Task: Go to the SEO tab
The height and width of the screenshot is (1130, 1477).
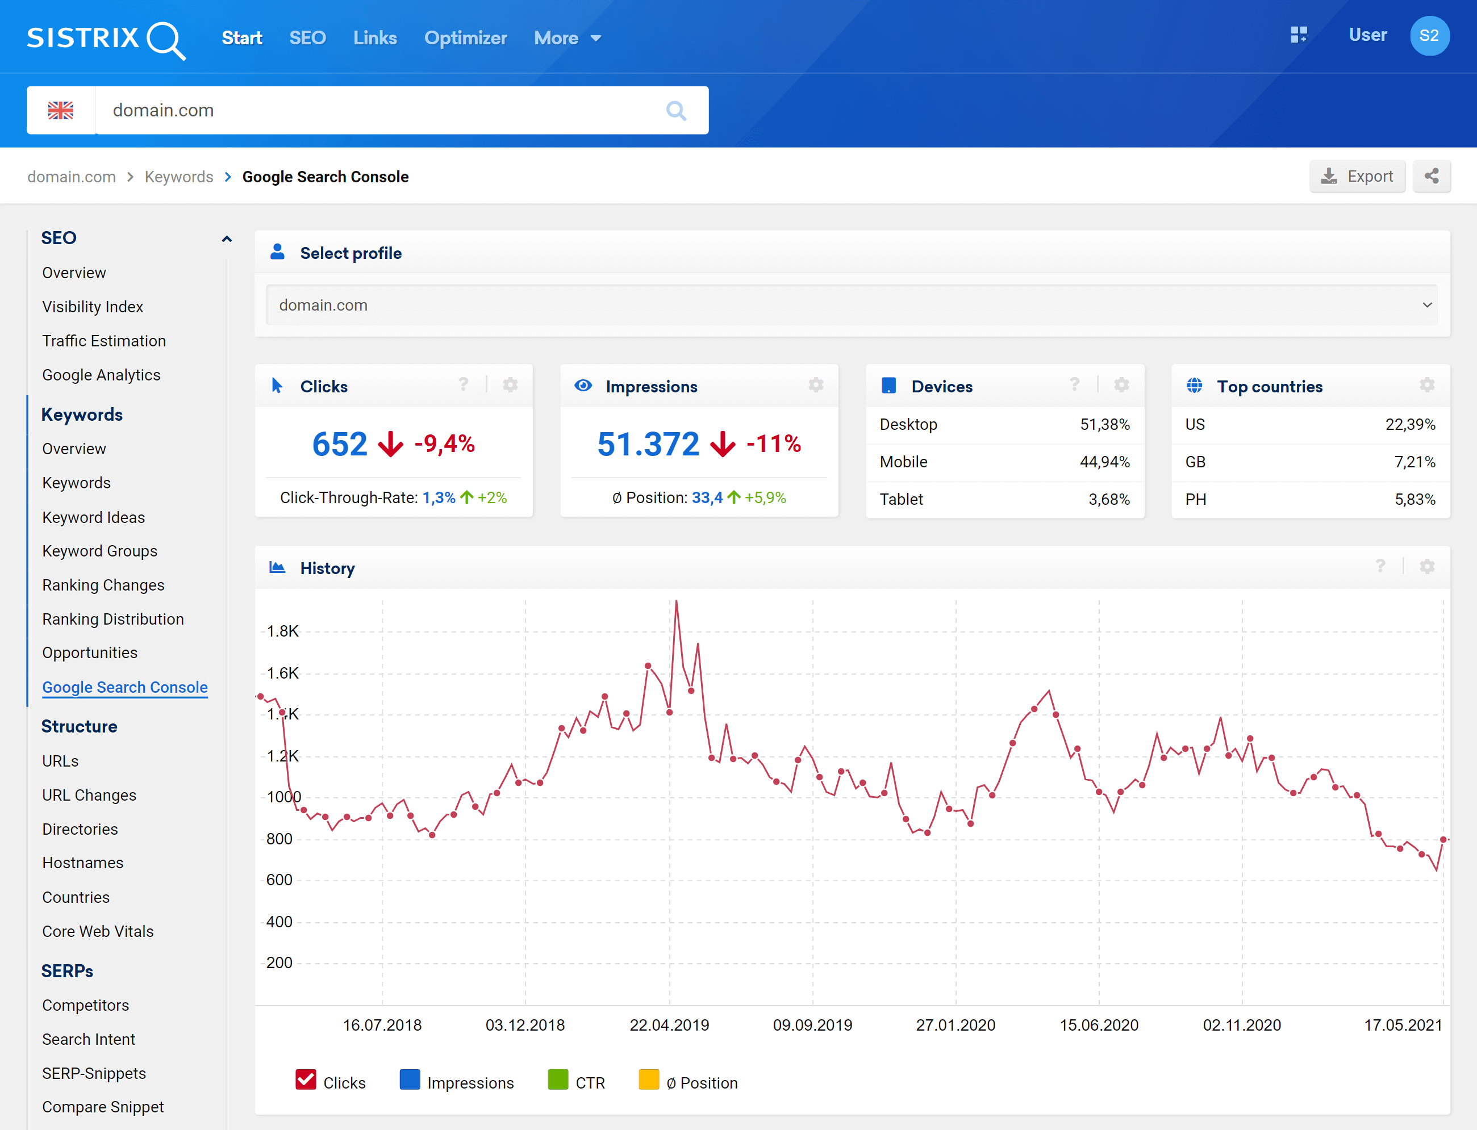Action: point(307,37)
